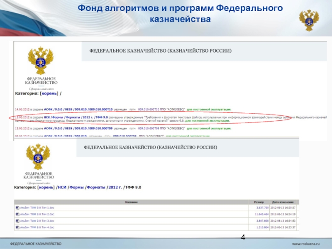This screenshot has width=332, height=249.
Task: Click the doc icon for Альбом ТФФ 9.0 Том 2
Action: 17,214
